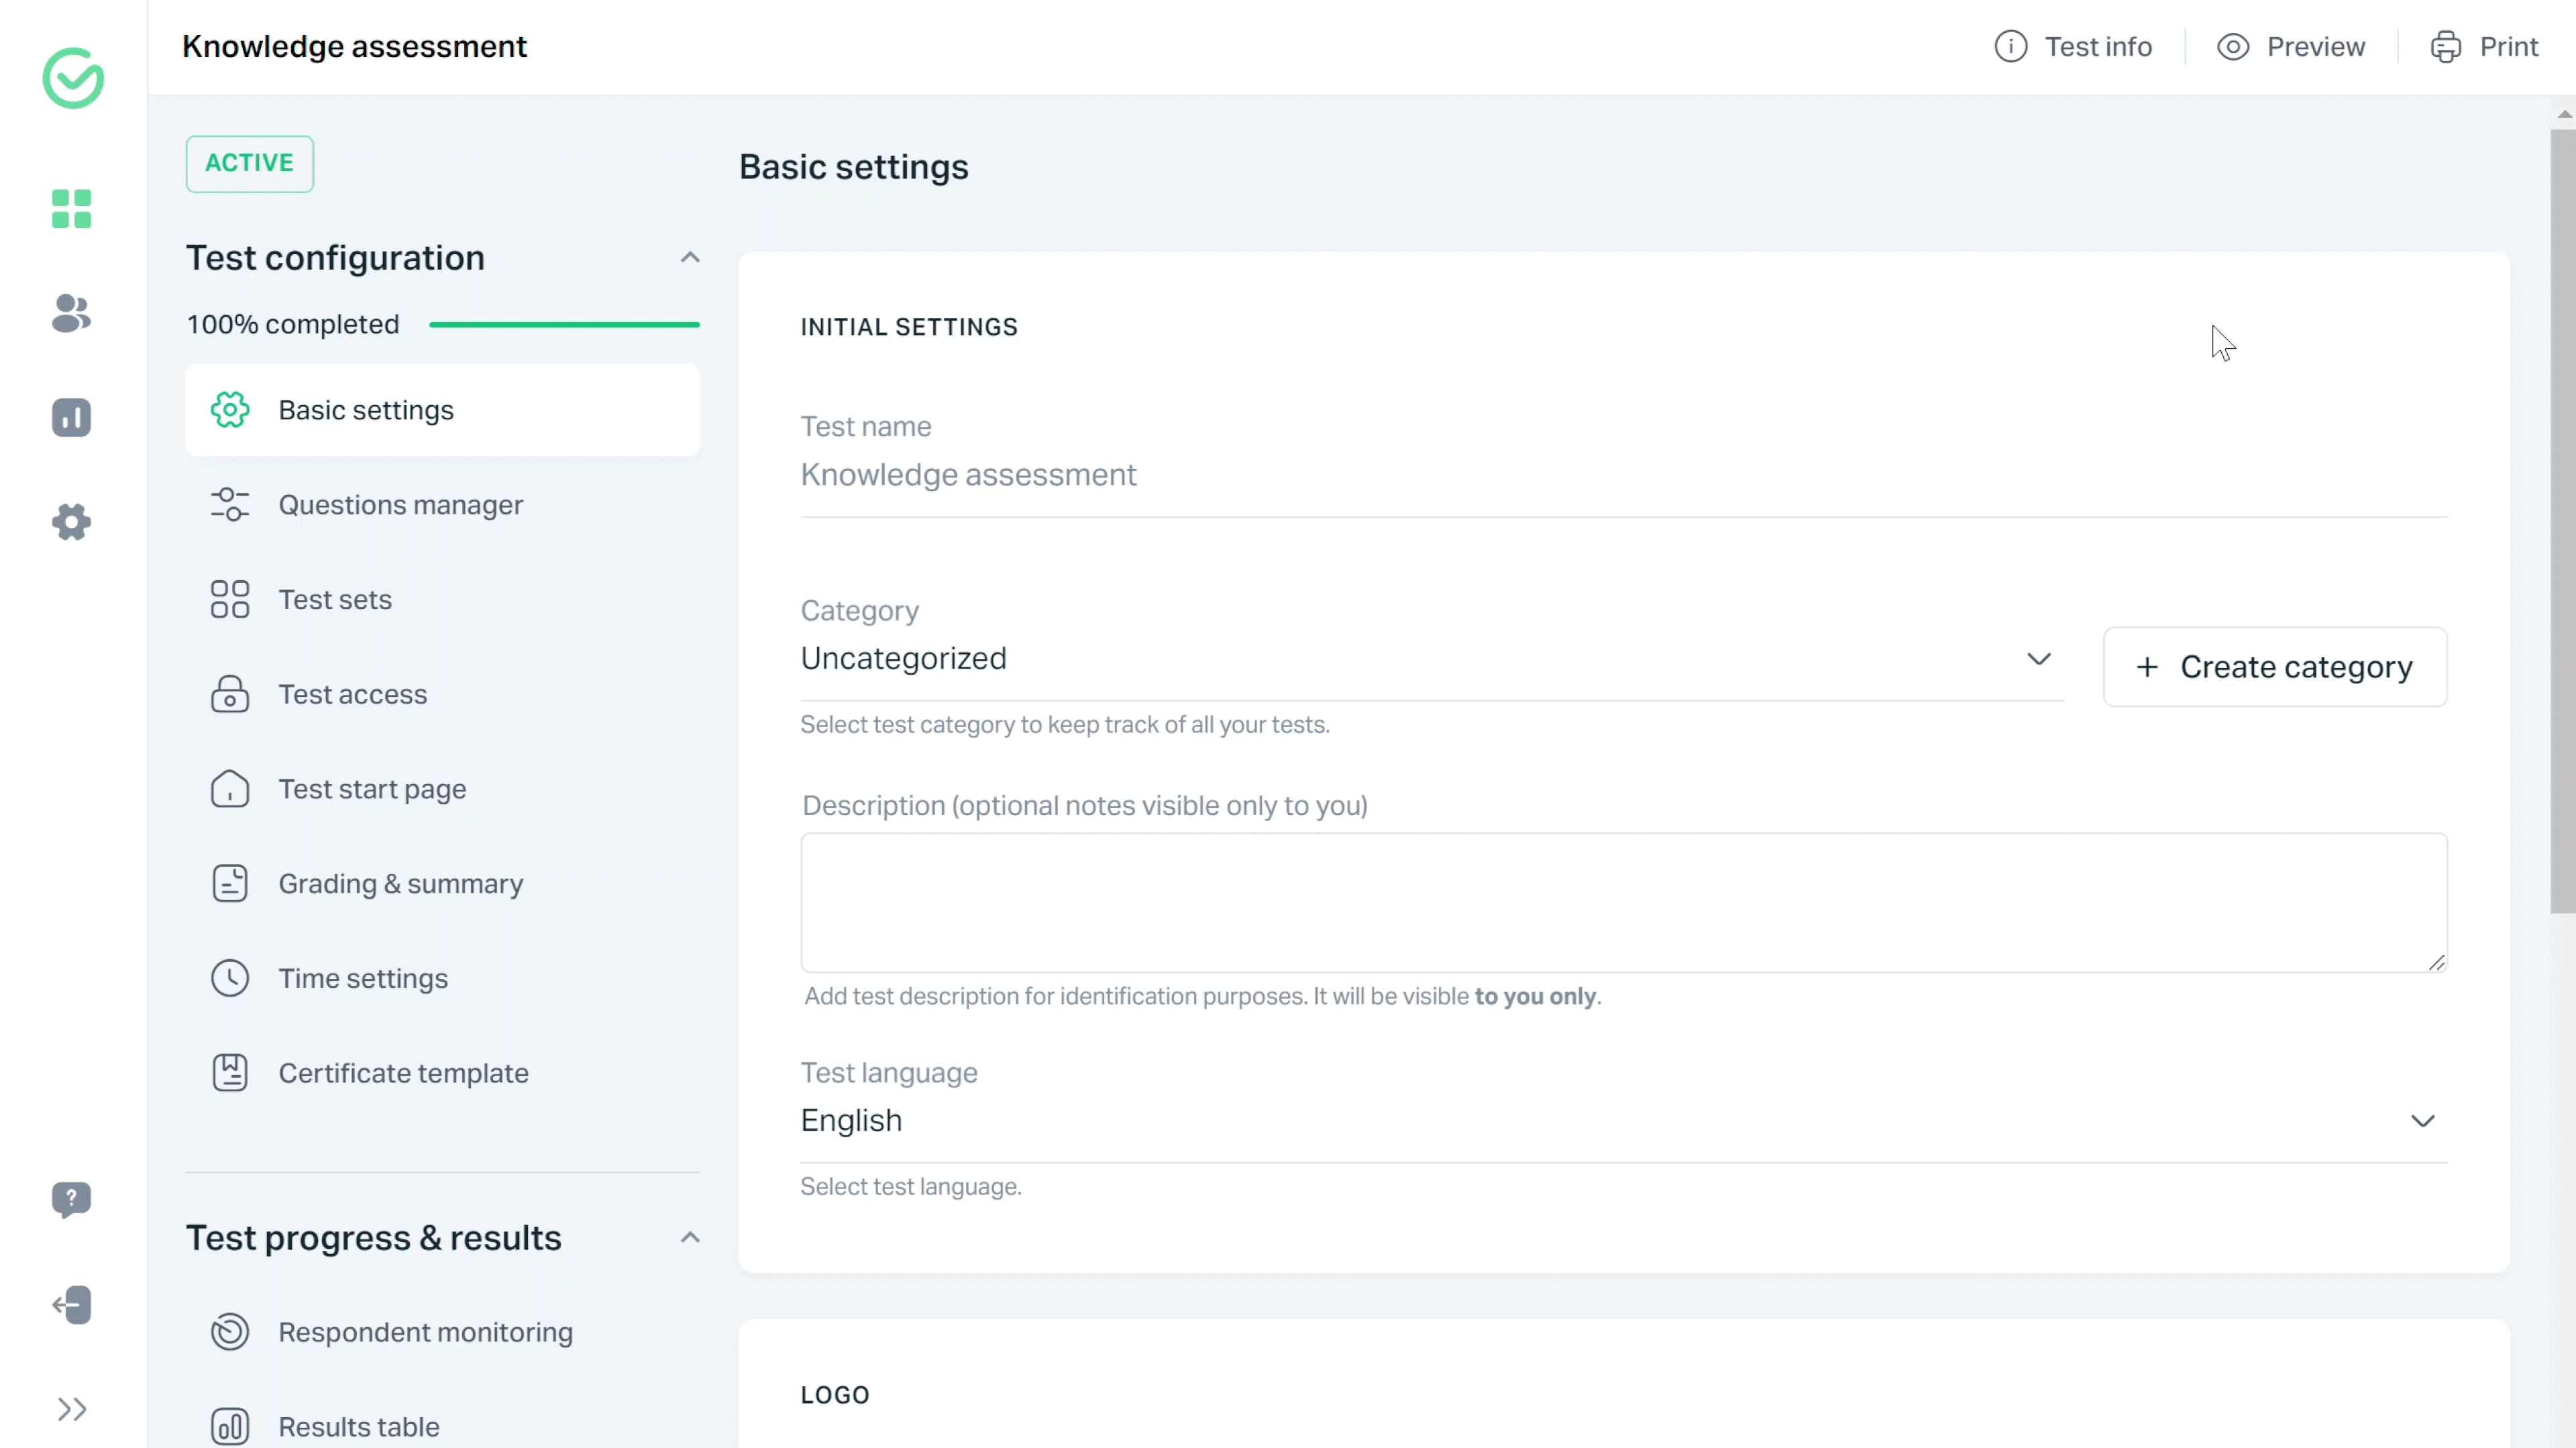Open the help question-mark chat icon
The width and height of the screenshot is (2576, 1448).
[71, 1198]
